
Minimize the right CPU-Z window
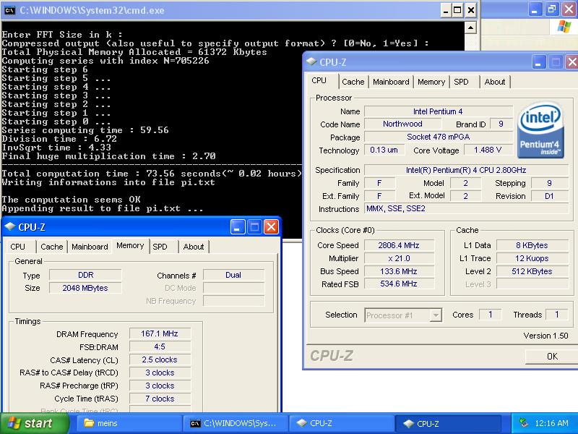538,62
